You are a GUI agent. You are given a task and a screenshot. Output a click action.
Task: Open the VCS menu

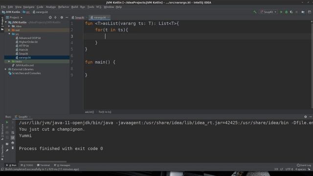[99, 7]
